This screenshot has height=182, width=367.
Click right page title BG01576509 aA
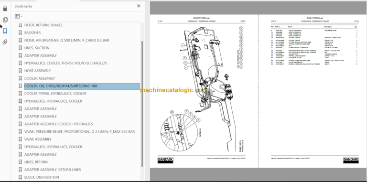click(x=315, y=18)
